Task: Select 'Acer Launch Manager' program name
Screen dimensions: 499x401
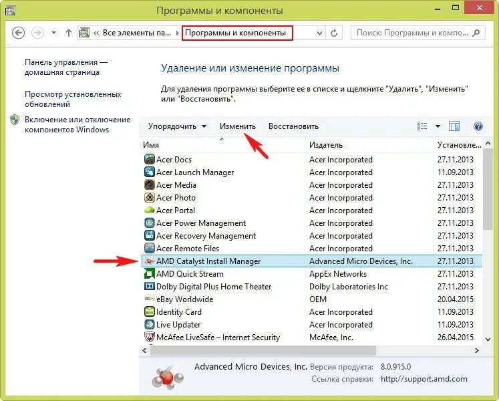Action: point(195,172)
